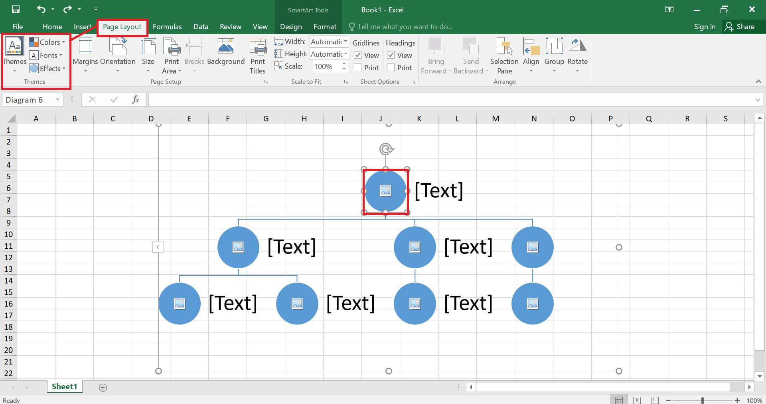766x404 pixels.
Task: Click the Print Area icon
Action: [172, 46]
